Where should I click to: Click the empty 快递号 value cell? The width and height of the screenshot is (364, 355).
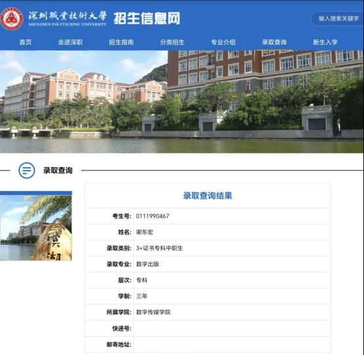point(232,328)
